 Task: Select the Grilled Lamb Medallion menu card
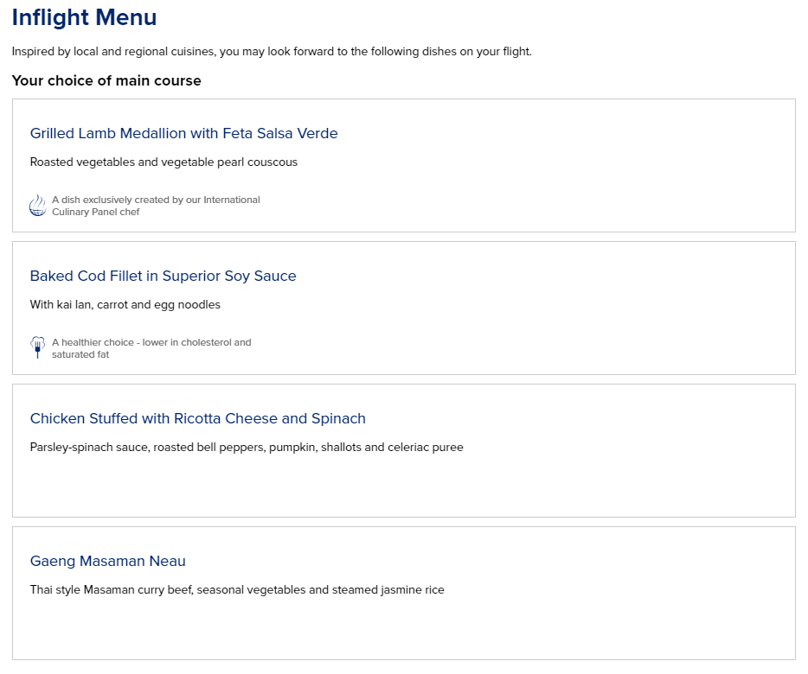click(x=404, y=165)
